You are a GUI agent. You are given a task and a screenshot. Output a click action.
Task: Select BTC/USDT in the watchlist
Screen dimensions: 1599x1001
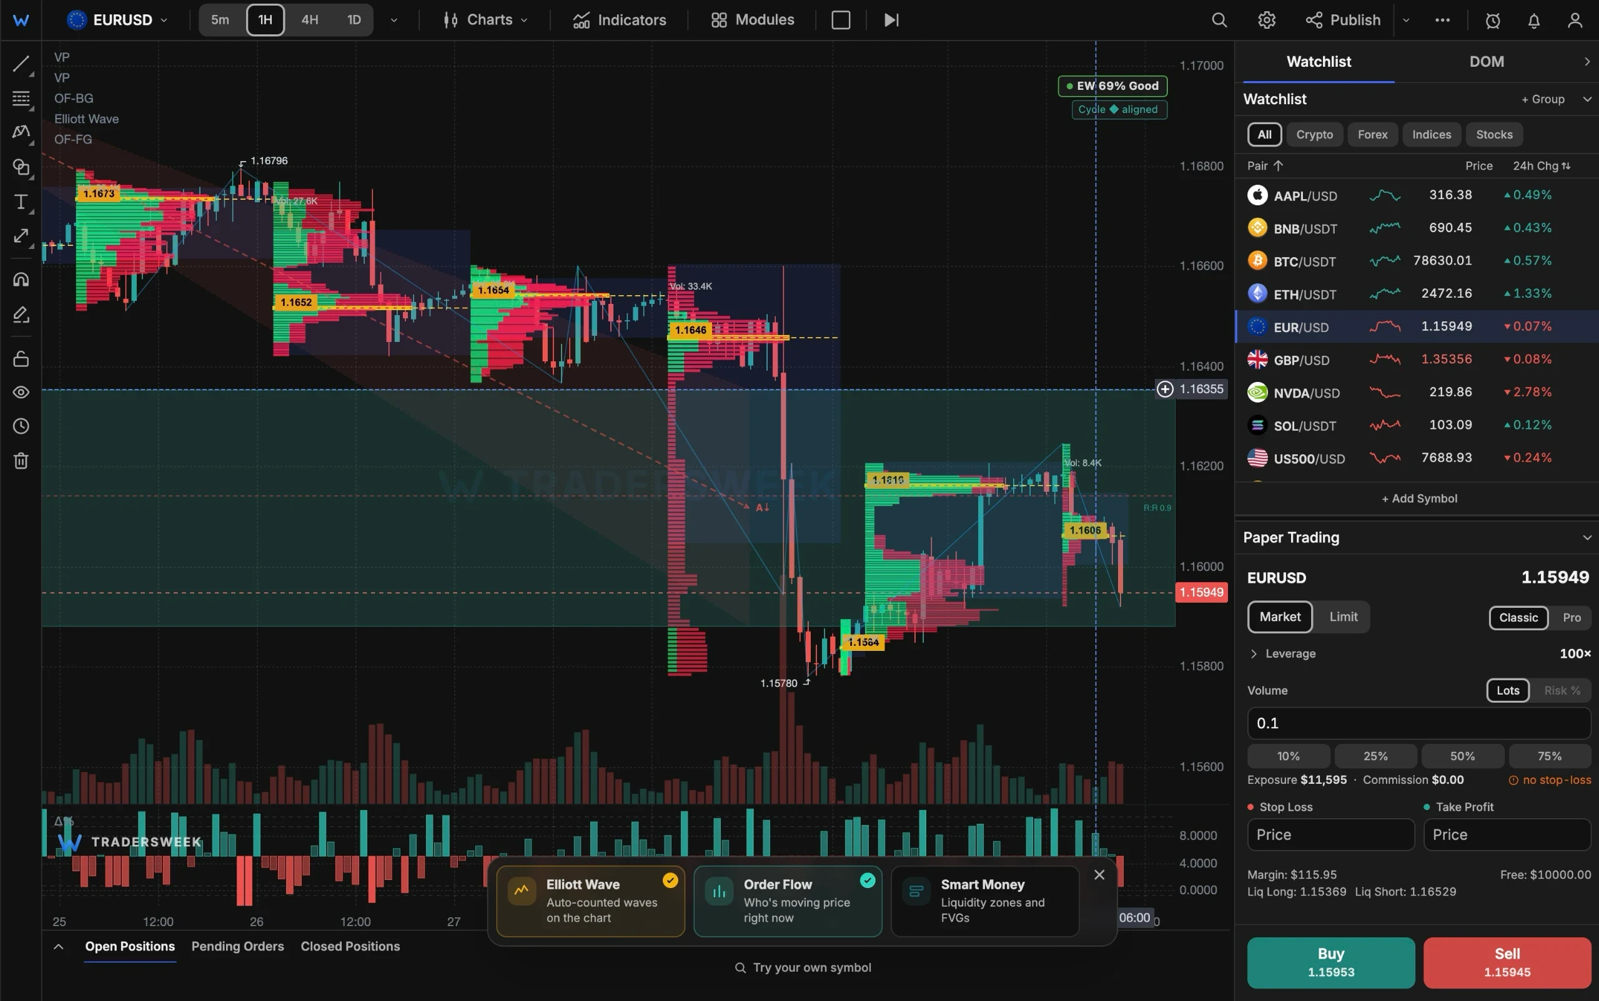pyautogui.click(x=1417, y=261)
